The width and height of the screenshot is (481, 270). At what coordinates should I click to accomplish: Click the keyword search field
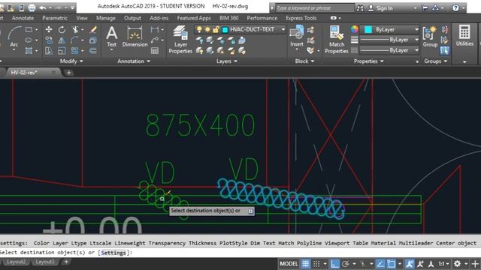tap(314, 8)
